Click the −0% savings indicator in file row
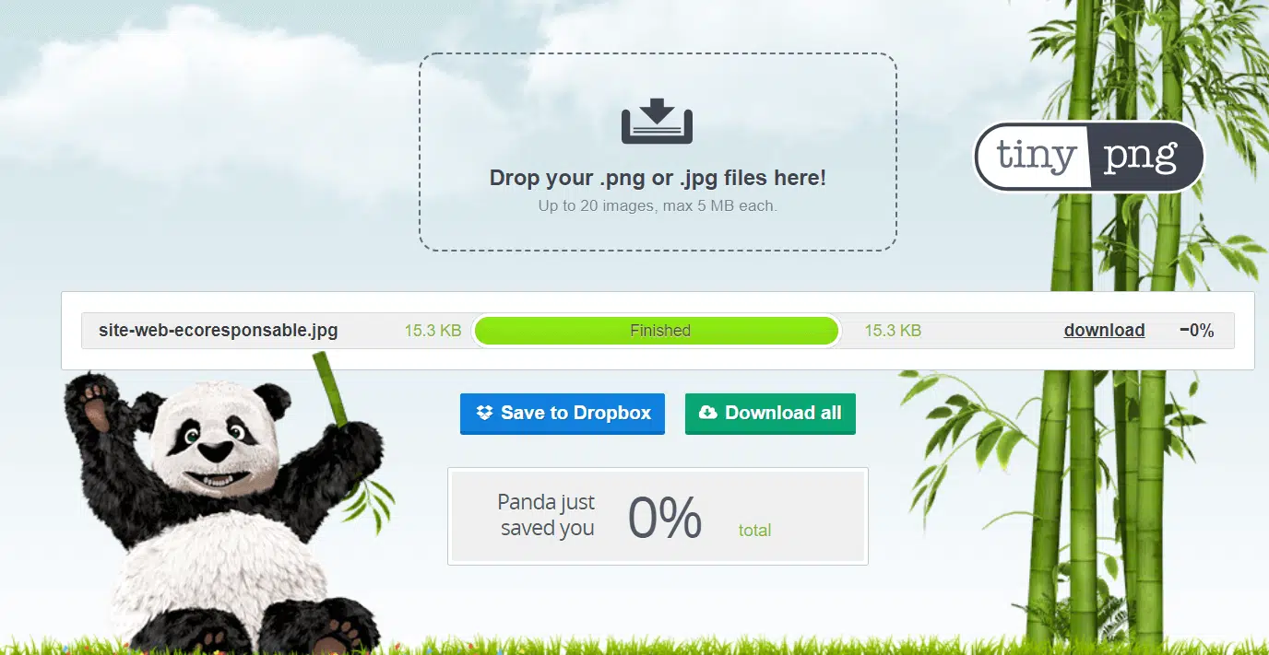Screen dimensions: 1269x655 (x=1196, y=331)
